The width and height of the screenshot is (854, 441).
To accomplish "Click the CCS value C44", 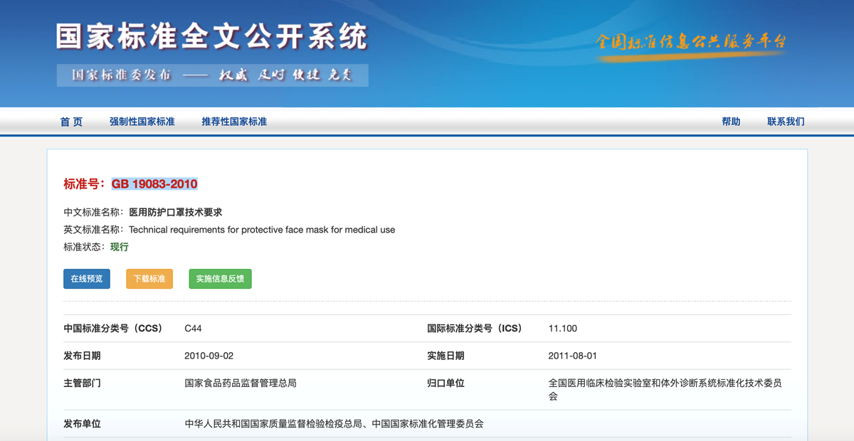I will (x=193, y=329).
